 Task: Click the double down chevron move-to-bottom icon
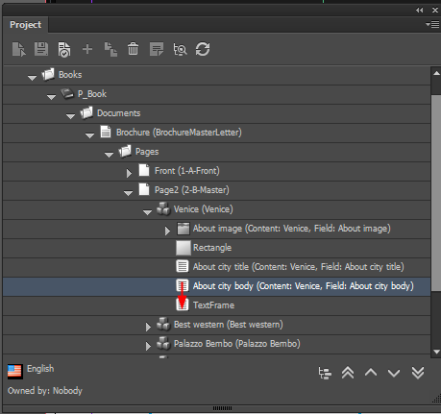click(x=418, y=373)
